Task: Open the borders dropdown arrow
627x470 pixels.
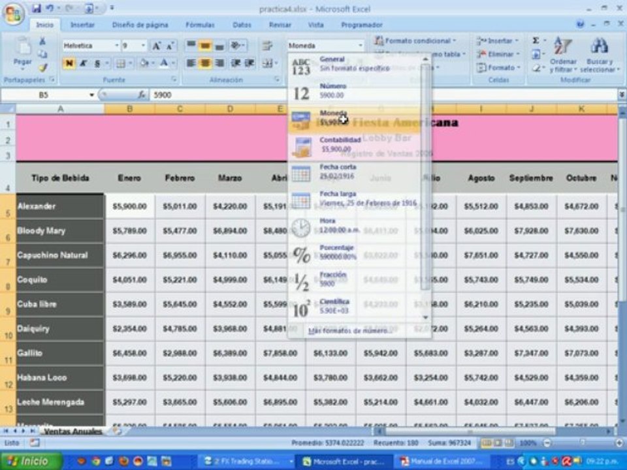Action: (x=131, y=63)
